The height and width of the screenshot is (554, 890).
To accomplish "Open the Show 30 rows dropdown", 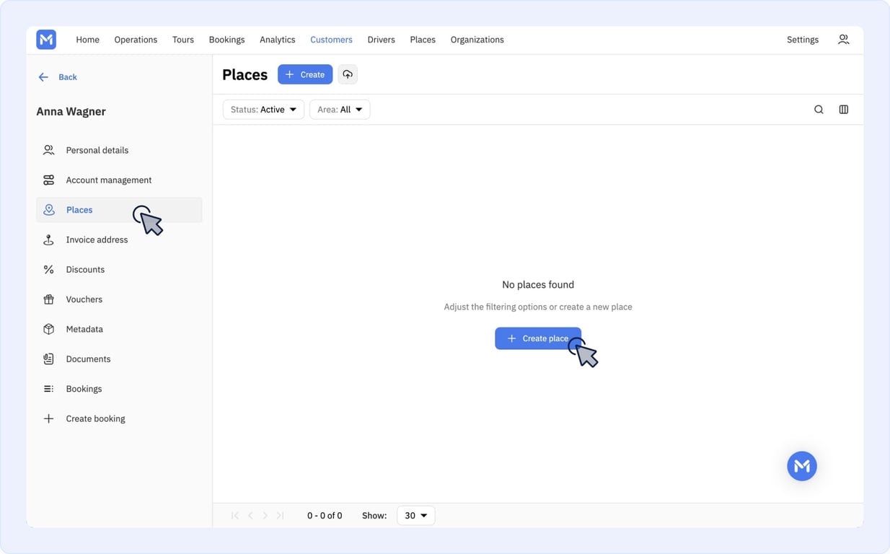I will tap(416, 516).
